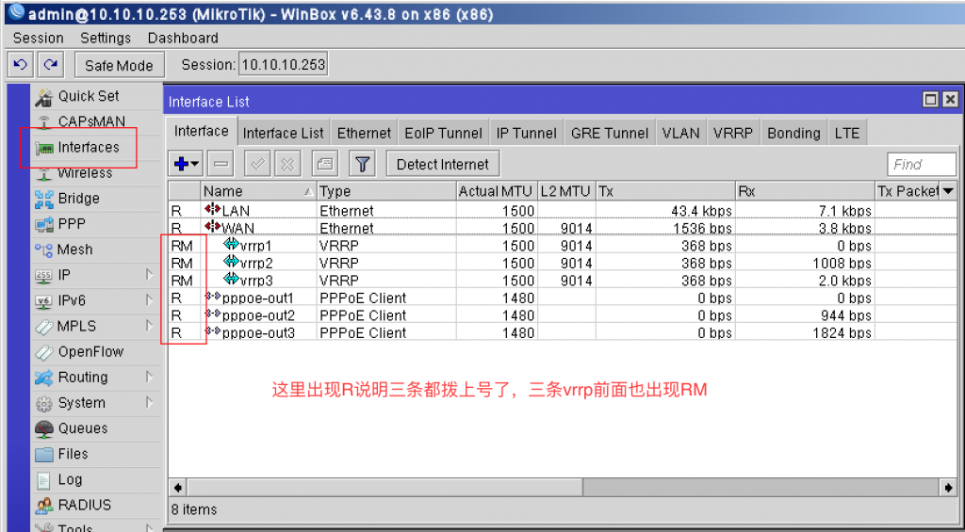Image resolution: width=965 pixels, height=532 pixels.
Task: Select the LAN Ethernet interface icon
Action: pyautogui.click(x=212, y=210)
